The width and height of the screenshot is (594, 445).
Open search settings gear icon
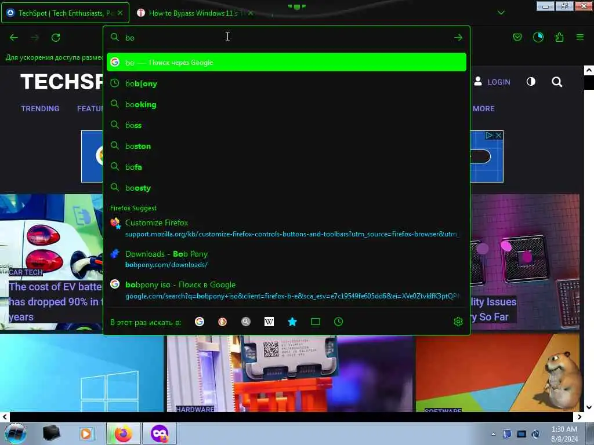[x=458, y=322]
